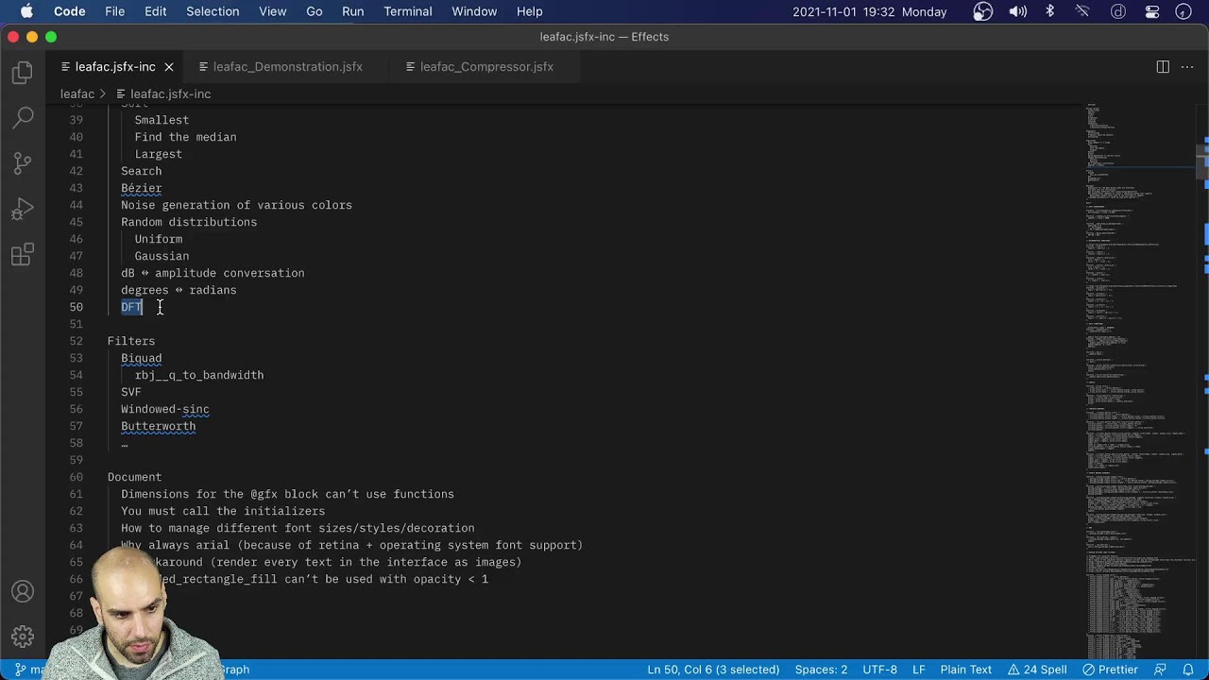The image size is (1209, 680).
Task: Click the degrees radians line
Action: [179, 290]
